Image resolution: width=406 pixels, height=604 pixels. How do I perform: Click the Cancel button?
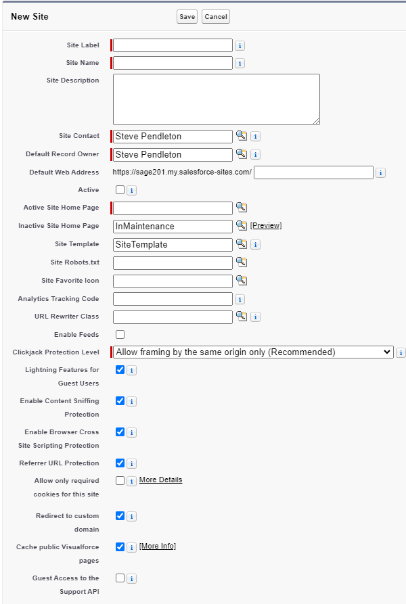tap(216, 17)
